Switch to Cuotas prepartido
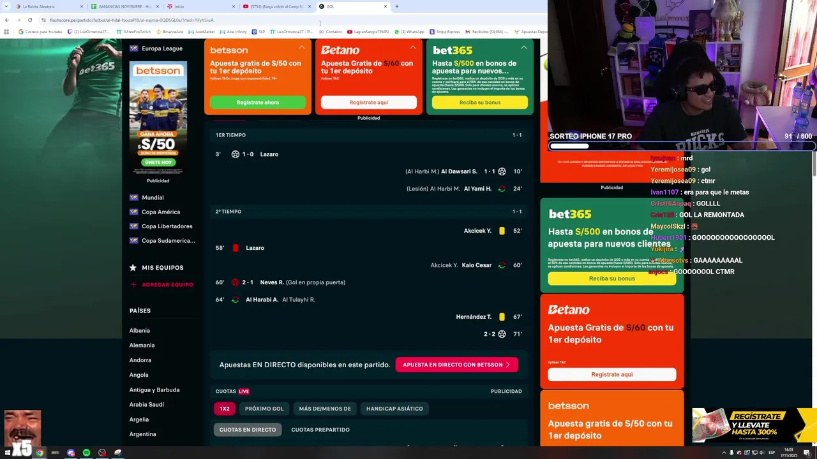817x459 pixels. pyautogui.click(x=320, y=430)
